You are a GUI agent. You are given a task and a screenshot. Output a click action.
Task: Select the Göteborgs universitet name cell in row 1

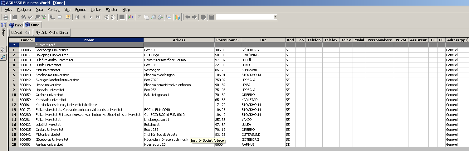(x=89, y=50)
